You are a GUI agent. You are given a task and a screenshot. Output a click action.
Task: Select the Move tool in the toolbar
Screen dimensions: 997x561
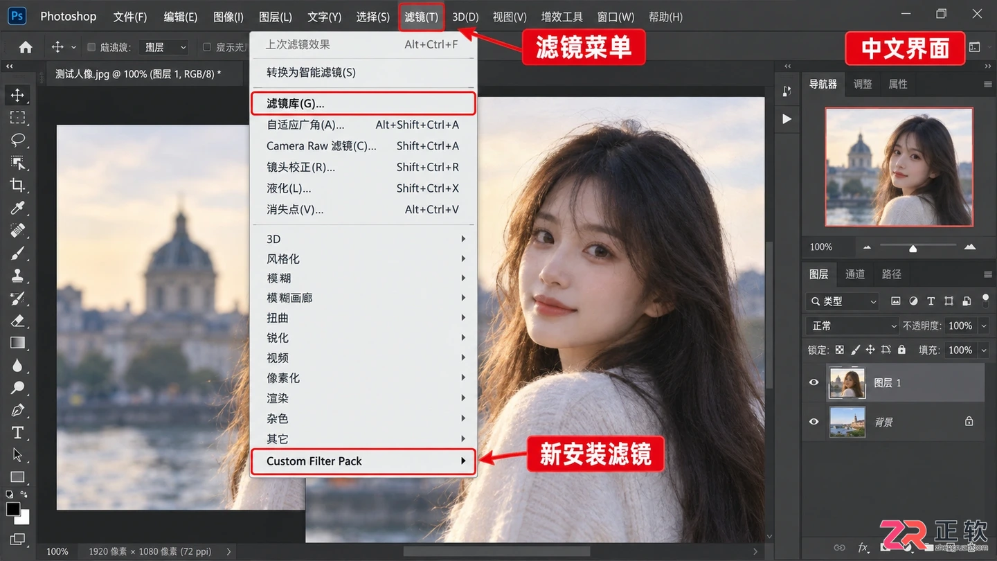click(17, 95)
